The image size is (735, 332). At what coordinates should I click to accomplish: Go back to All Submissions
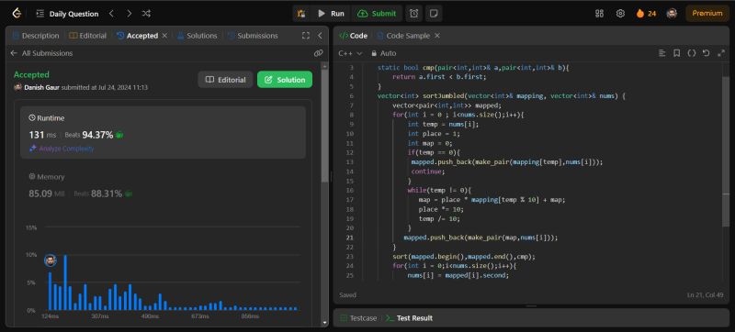coord(41,53)
